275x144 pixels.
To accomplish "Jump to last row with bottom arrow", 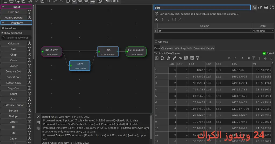I will pos(271,58).
